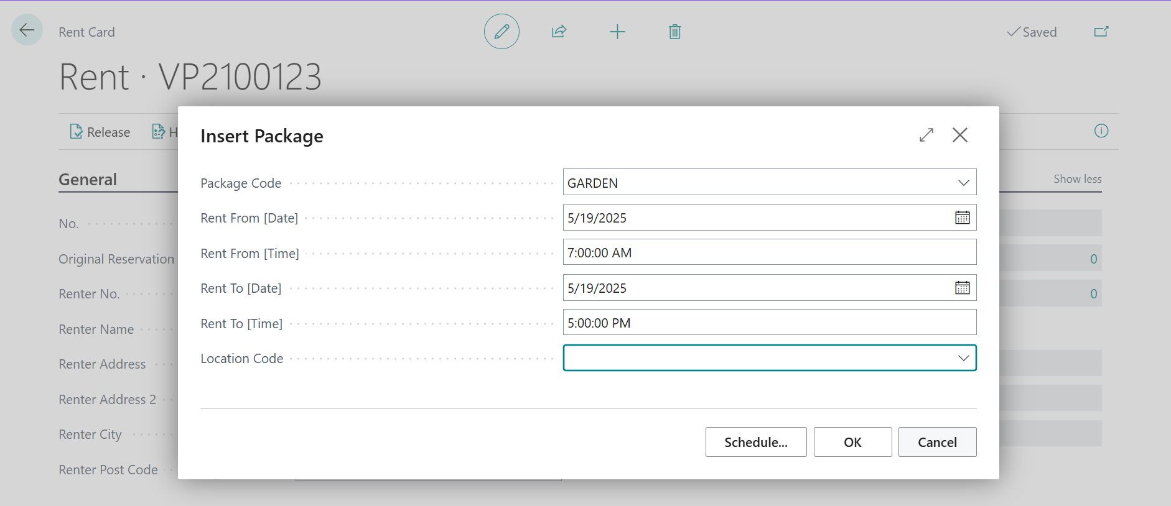Click the share icon in header
Image resolution: width=1171 pixels, height=506 pixels.
559,32
